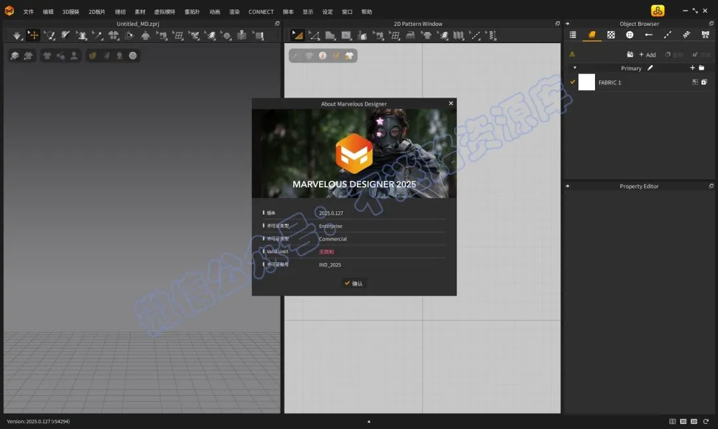Click the 确认 button in About dialog

[354, 284]
